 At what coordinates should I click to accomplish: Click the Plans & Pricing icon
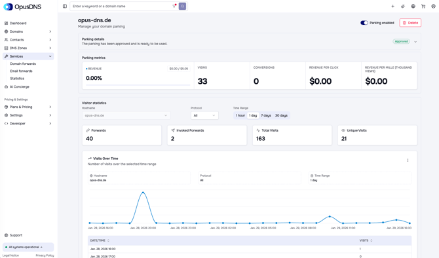tap(6, 107)
